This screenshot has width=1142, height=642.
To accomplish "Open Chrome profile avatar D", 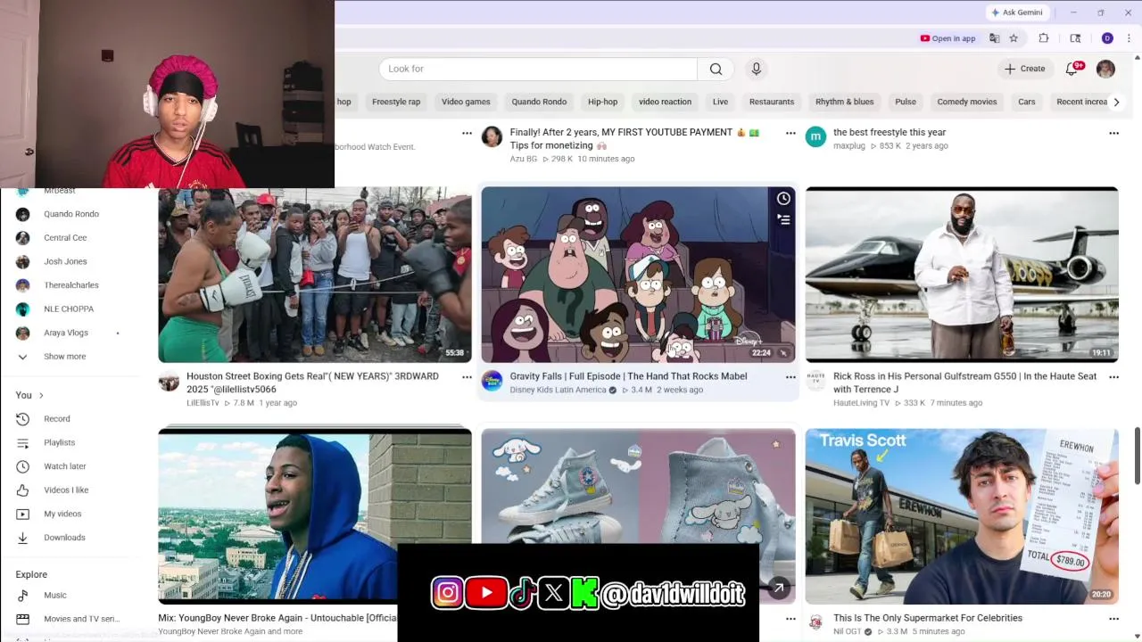I will [x=1107, y=38].
